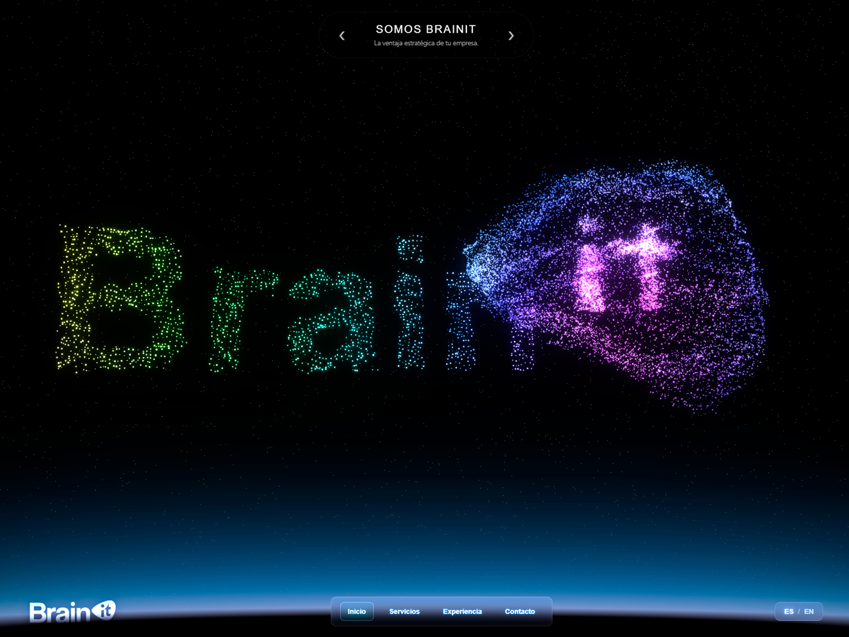Click the slash between ES and EN
849x637 pixels.
pyautogui.click(x=799, y=612)
